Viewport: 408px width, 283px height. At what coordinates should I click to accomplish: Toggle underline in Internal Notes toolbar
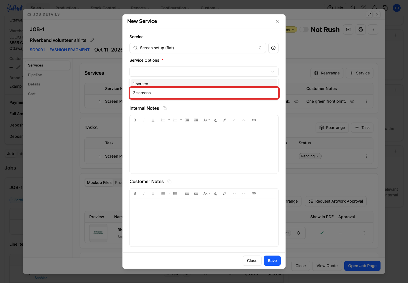point(153,120)
